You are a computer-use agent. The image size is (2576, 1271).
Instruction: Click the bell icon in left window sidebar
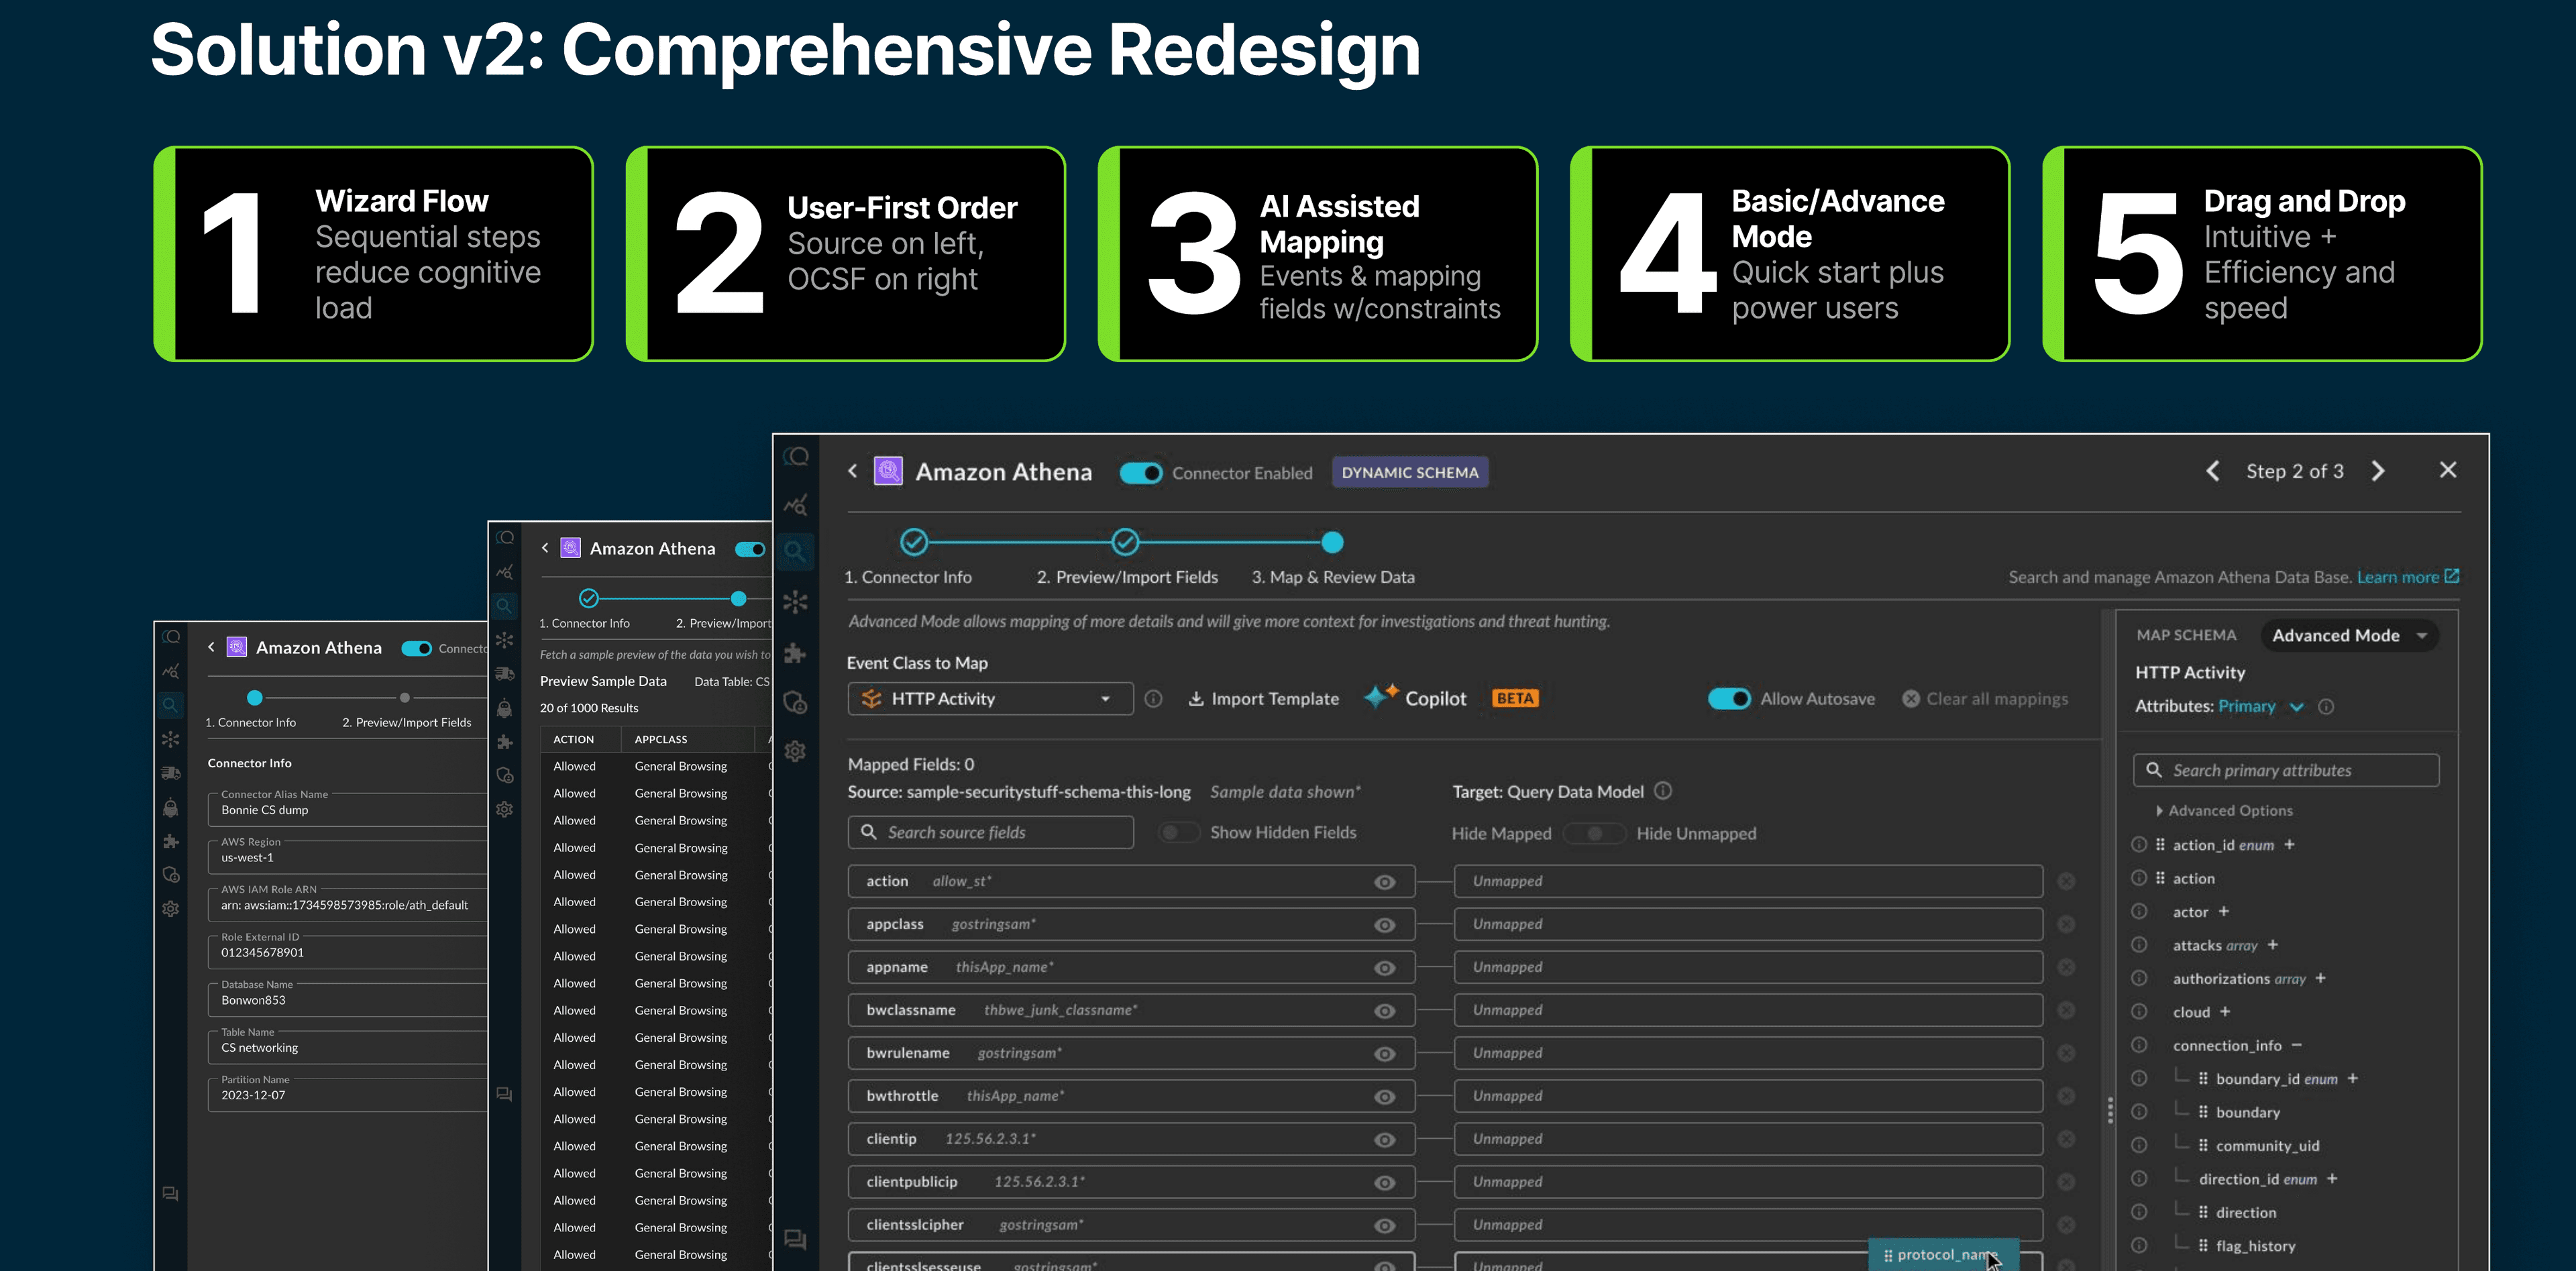point(171,807)
